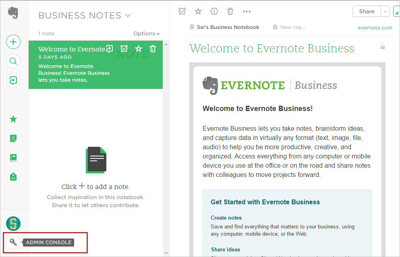Toggle shortcut star in note toolbar
The image size is (400, 257).
pos(198,11)
